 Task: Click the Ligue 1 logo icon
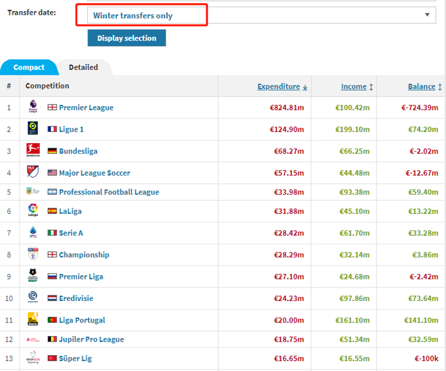(x=33, y=128)
